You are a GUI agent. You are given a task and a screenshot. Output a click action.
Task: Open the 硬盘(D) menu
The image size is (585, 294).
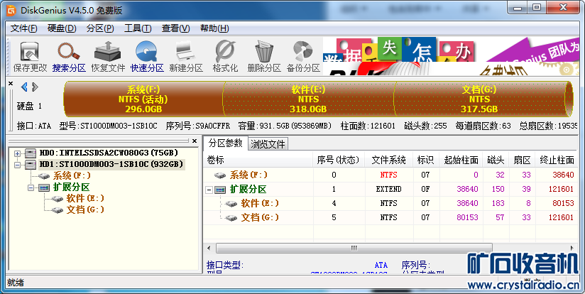click(x=62, y=28)
